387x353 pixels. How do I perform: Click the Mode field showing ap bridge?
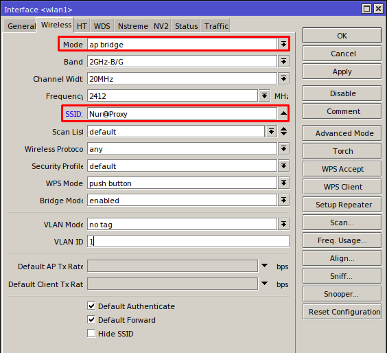182,45
